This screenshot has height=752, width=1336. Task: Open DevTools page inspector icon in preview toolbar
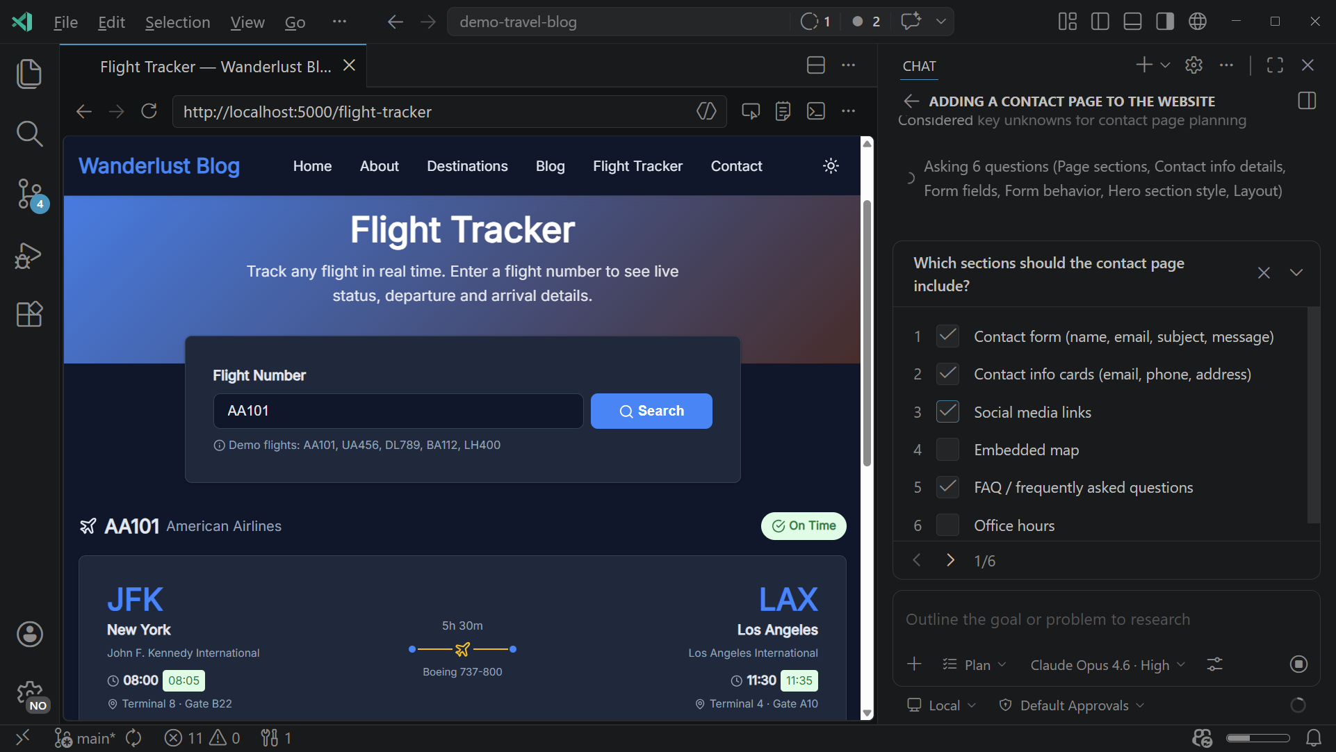pyautogui.click(x=750, y=111)
